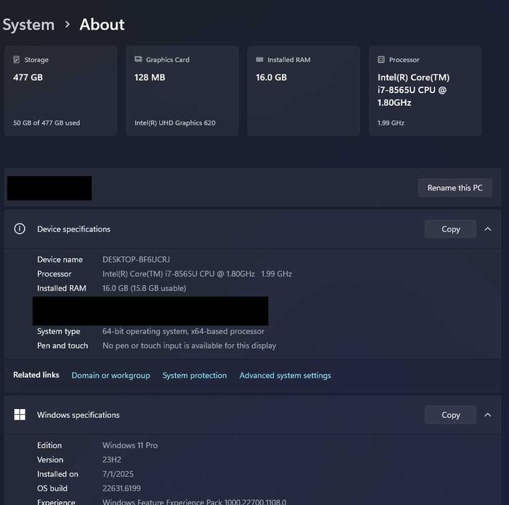Collapse the Windows specifications section
This screenshot has width=509, height=505.
[x=487, y=415]
